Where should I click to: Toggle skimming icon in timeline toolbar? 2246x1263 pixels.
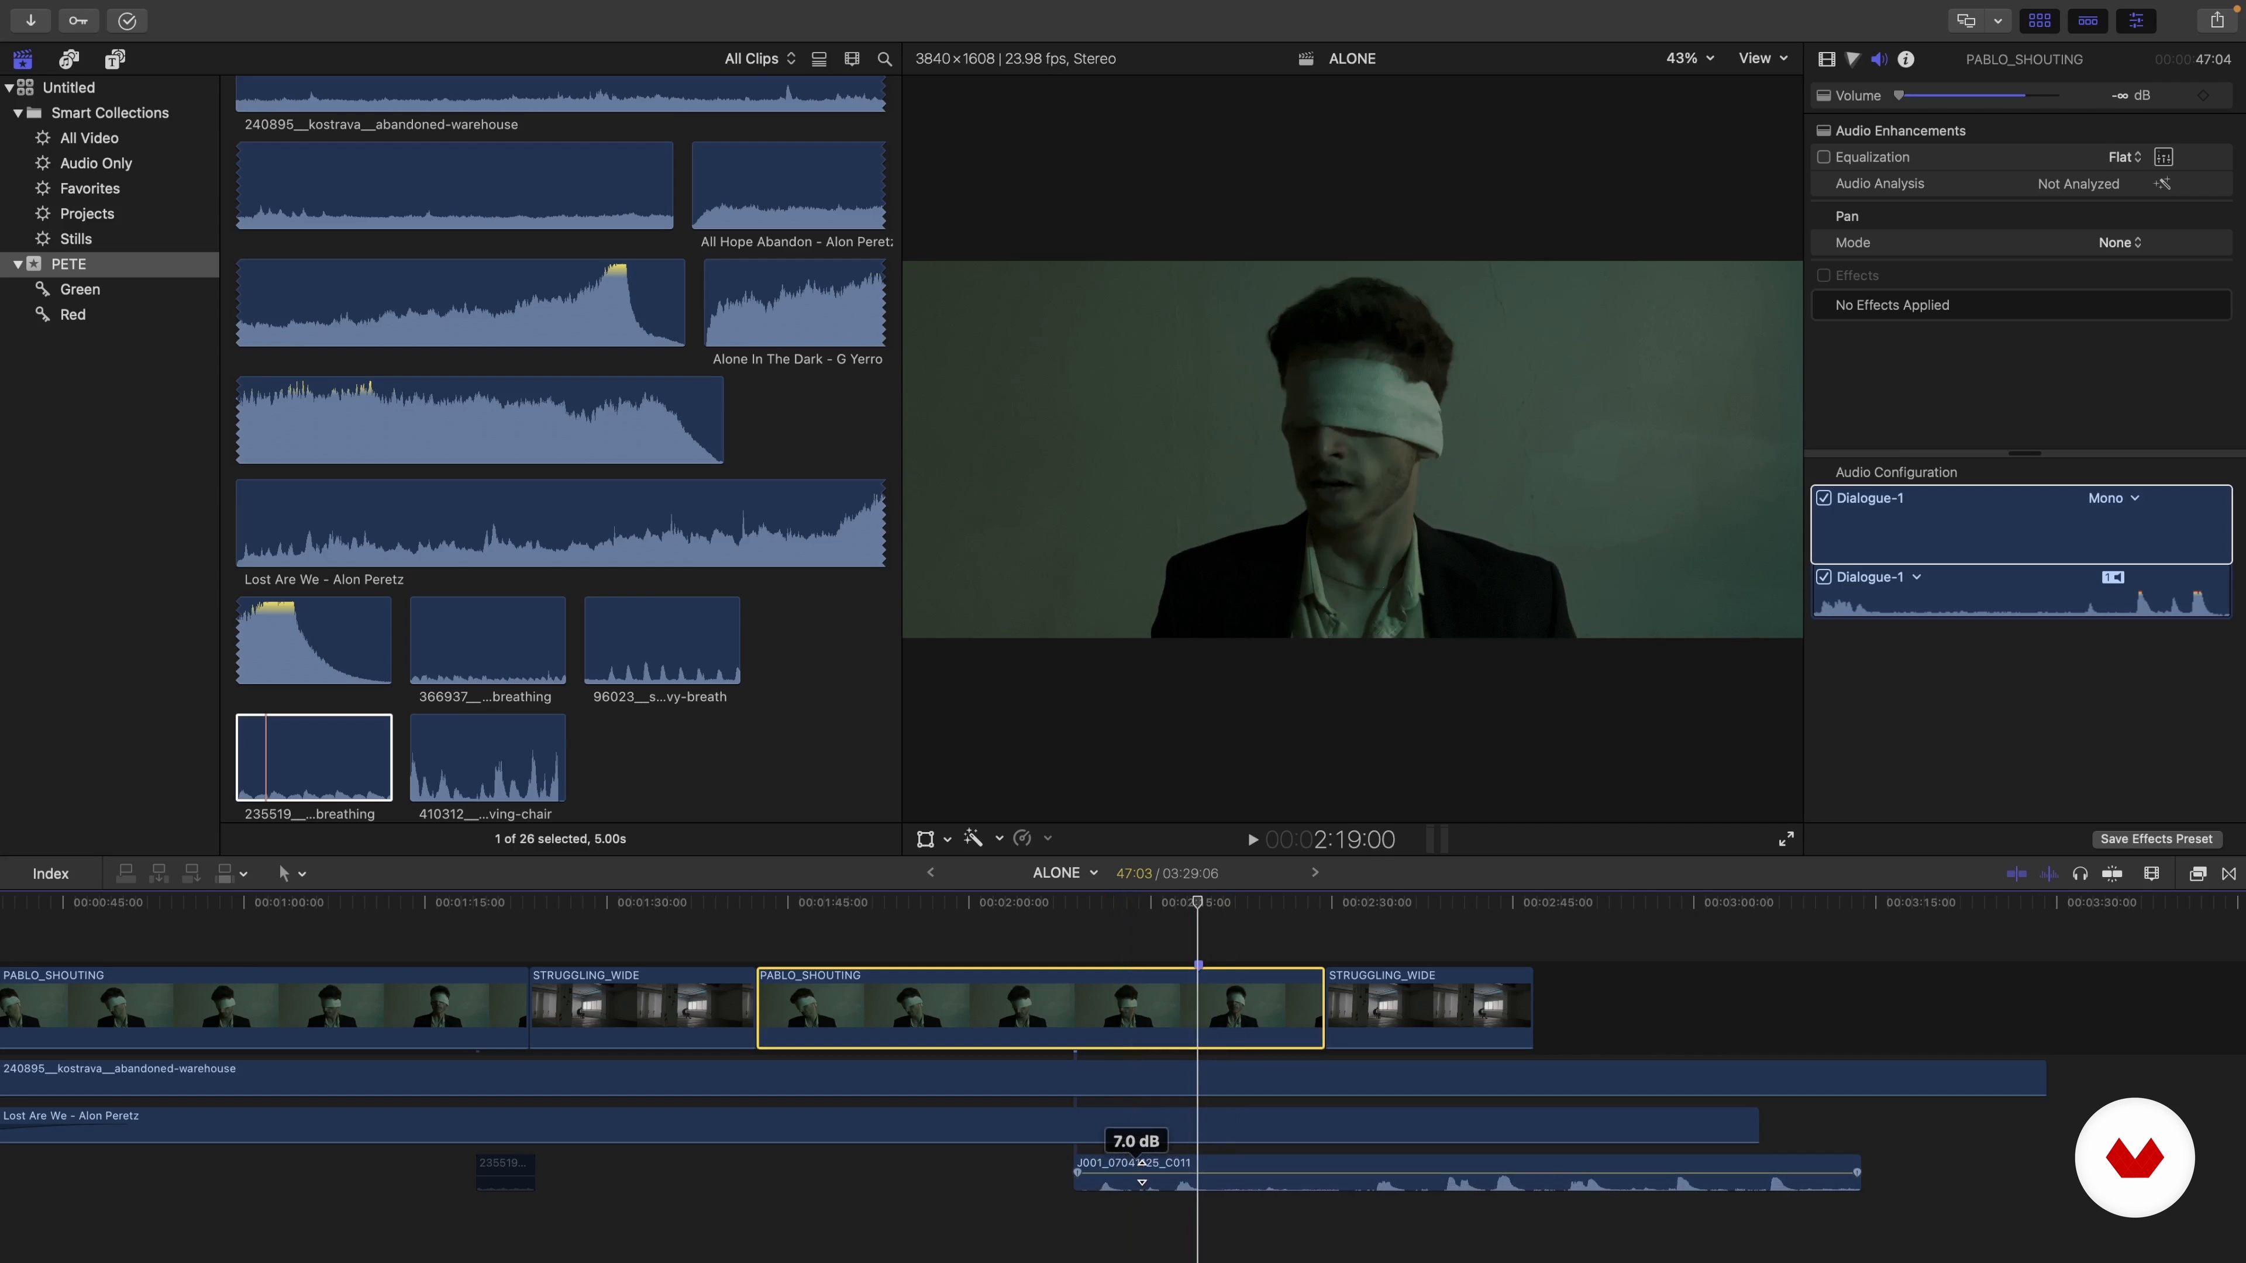pyautogui.click(x=2016, y=874)
